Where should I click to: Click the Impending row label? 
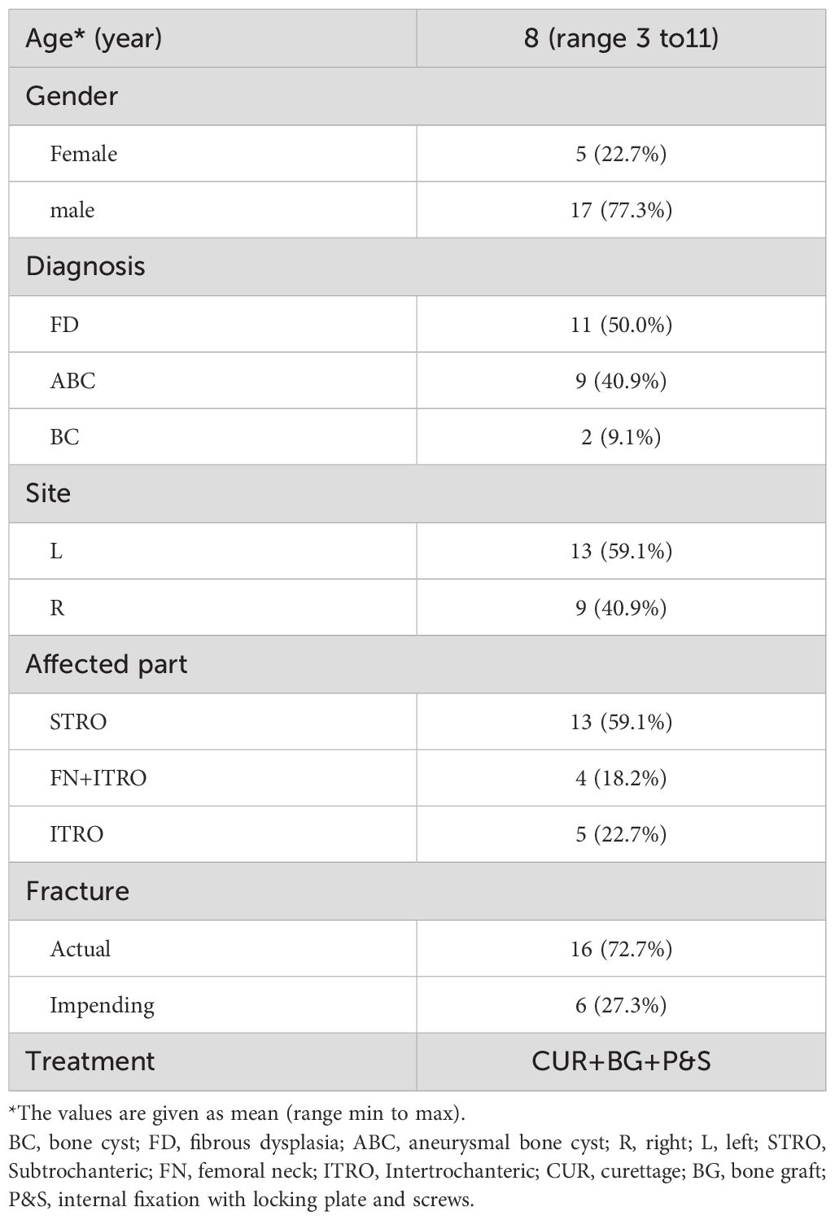[x=102, y=1005]
